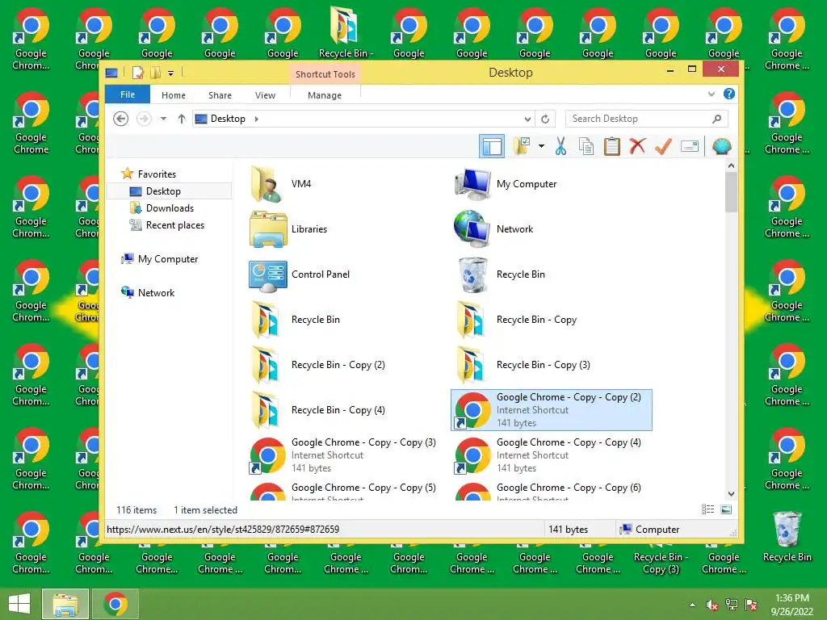Click the folder options icon in toolbar

(522, 146)
